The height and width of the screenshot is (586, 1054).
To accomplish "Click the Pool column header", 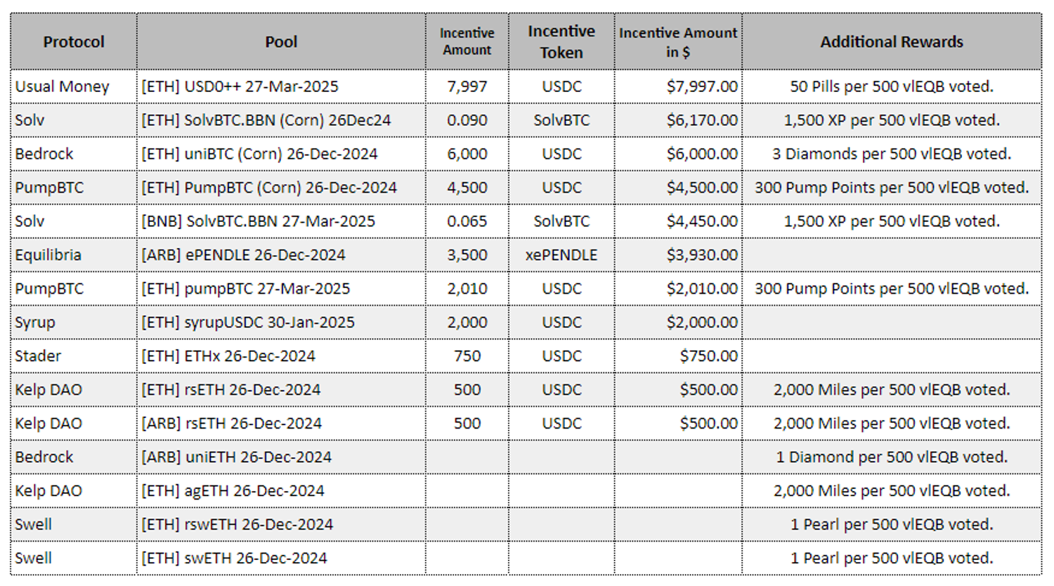I will (281, 42).
